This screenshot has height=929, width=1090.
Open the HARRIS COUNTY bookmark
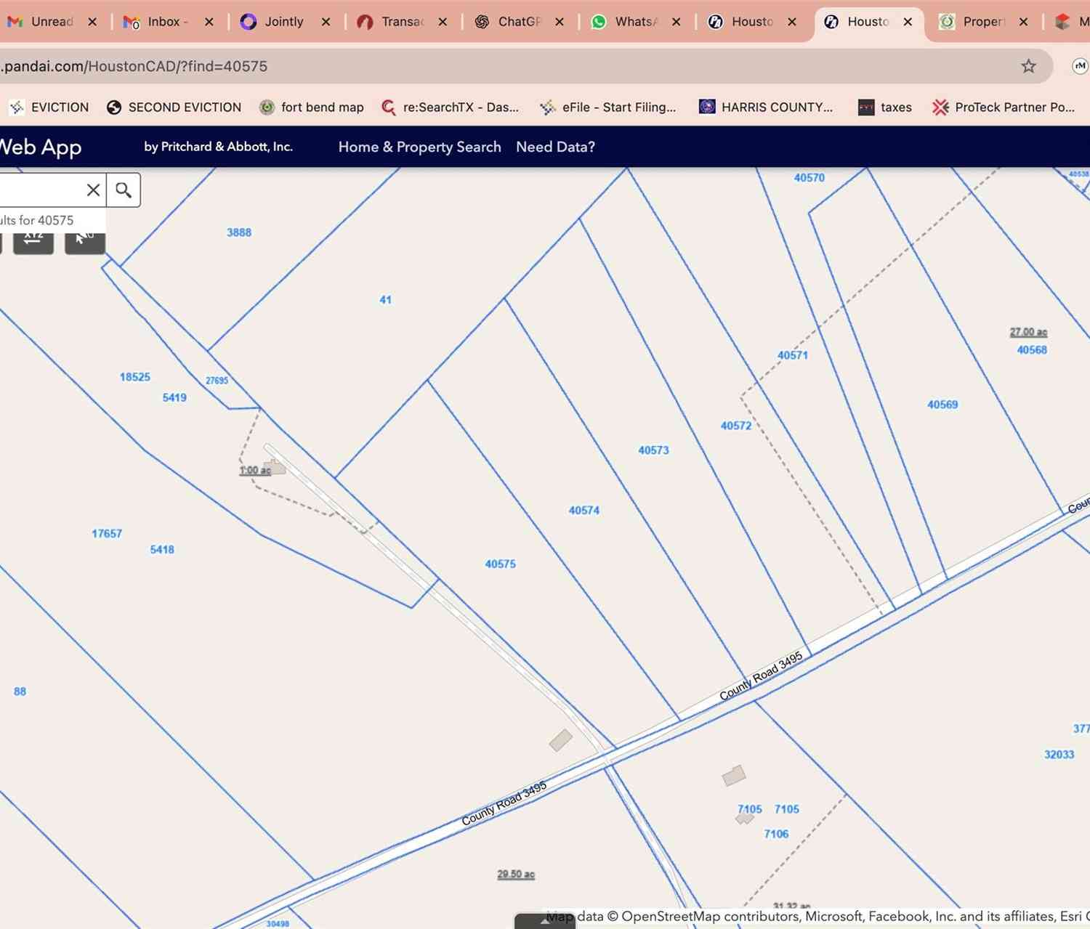tap(766, 107)
